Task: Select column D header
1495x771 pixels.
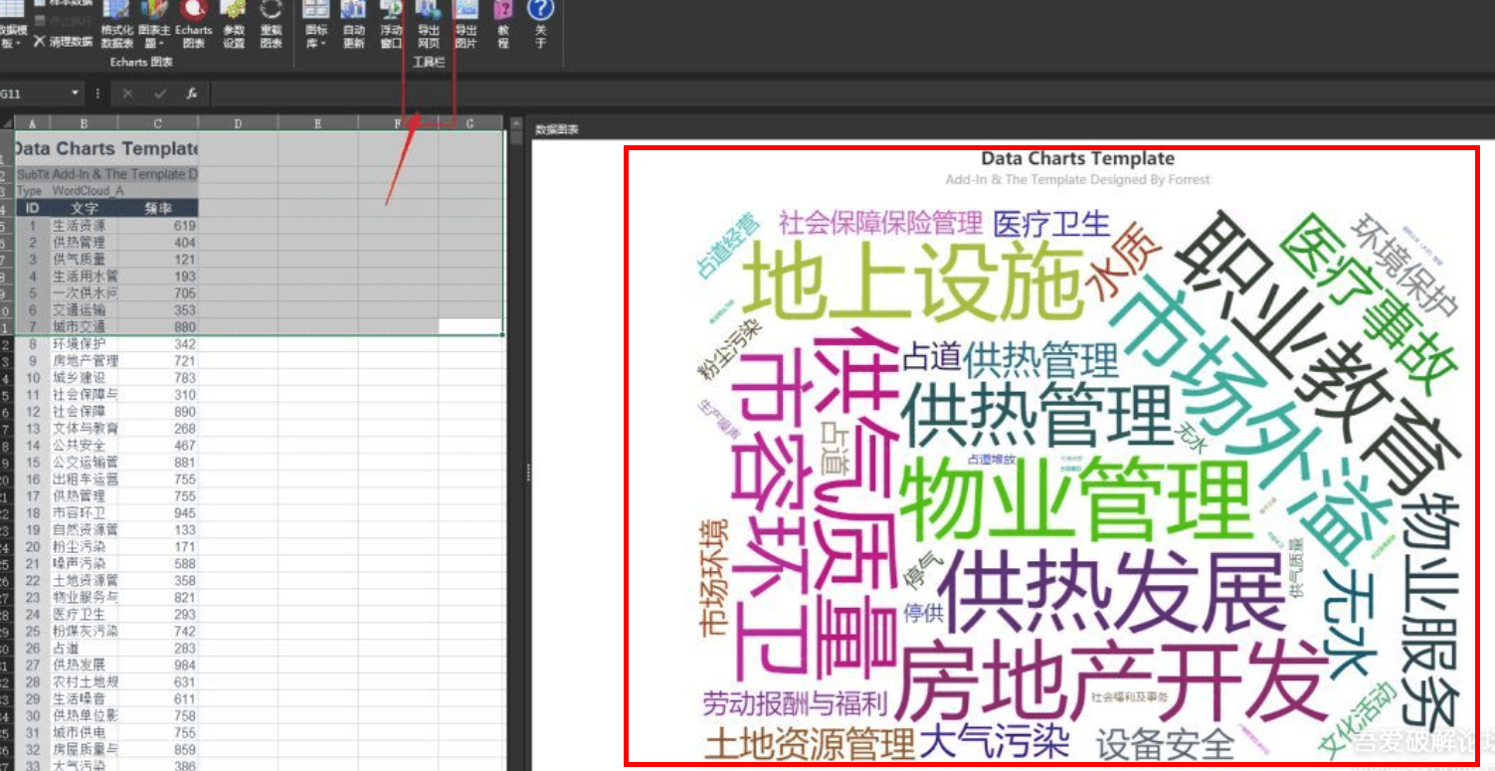Action: (x=239, y=123)
